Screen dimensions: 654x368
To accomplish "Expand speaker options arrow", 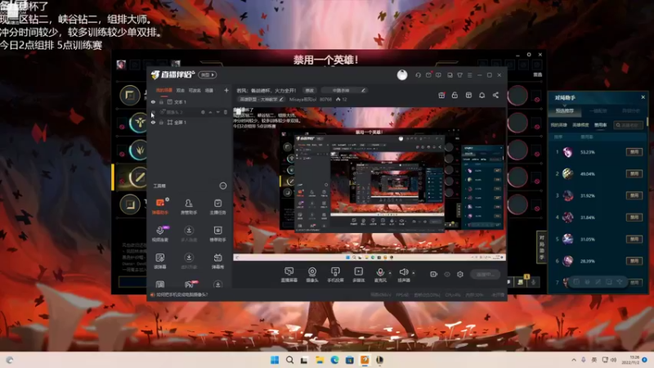I will pos(414,273).
